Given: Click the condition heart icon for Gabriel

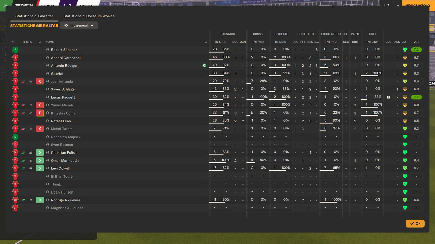Looking at the screenshot, I should 405,74.
